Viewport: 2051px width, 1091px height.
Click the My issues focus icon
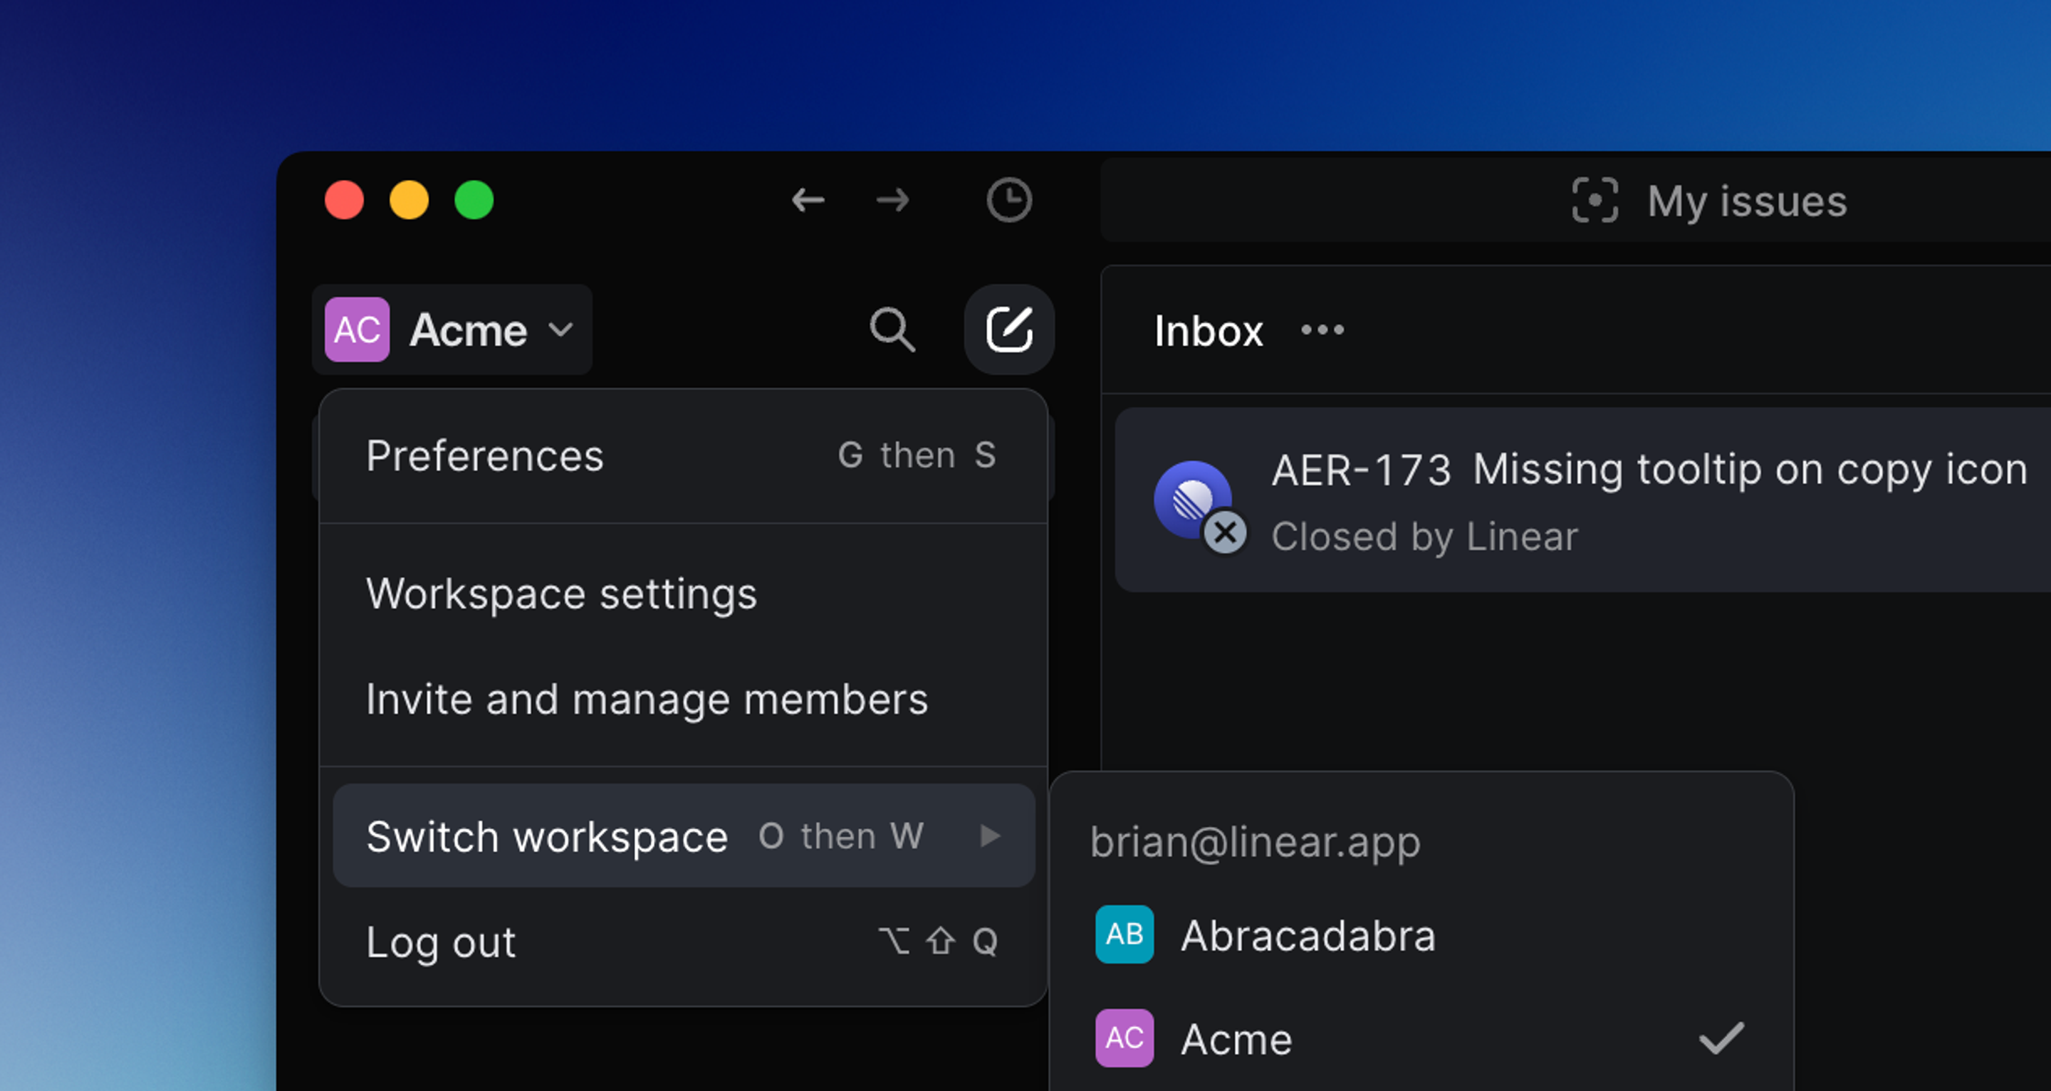(1595, 201)
